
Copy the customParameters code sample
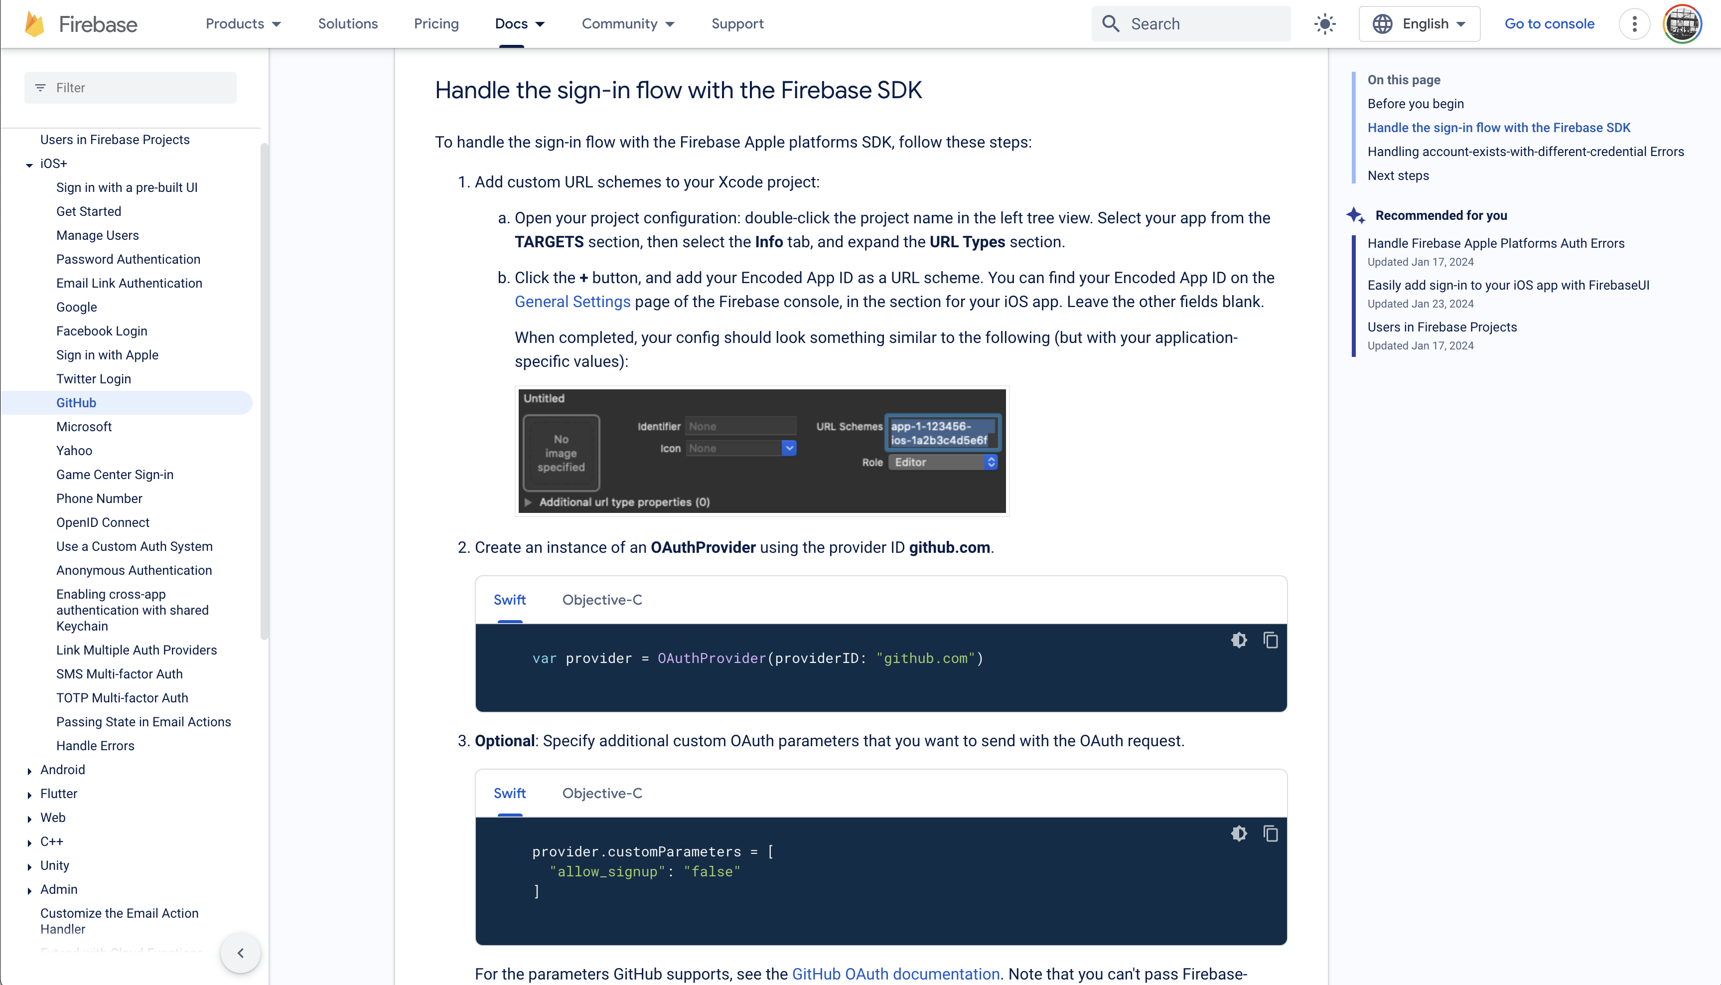[x=1271, y=833]
